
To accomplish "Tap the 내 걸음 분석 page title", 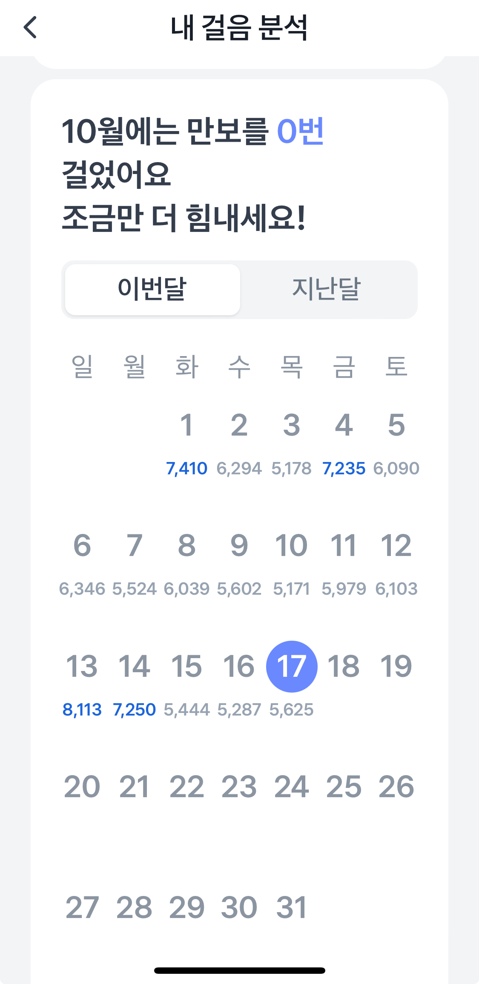I will pos(239,28).
